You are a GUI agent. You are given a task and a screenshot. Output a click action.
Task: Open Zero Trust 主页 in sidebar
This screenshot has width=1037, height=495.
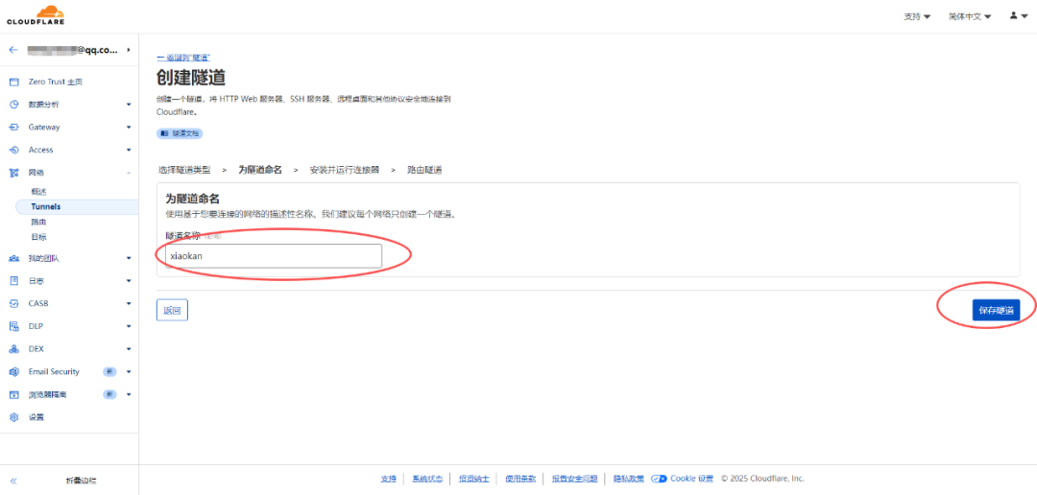click(x=56, y=82)
